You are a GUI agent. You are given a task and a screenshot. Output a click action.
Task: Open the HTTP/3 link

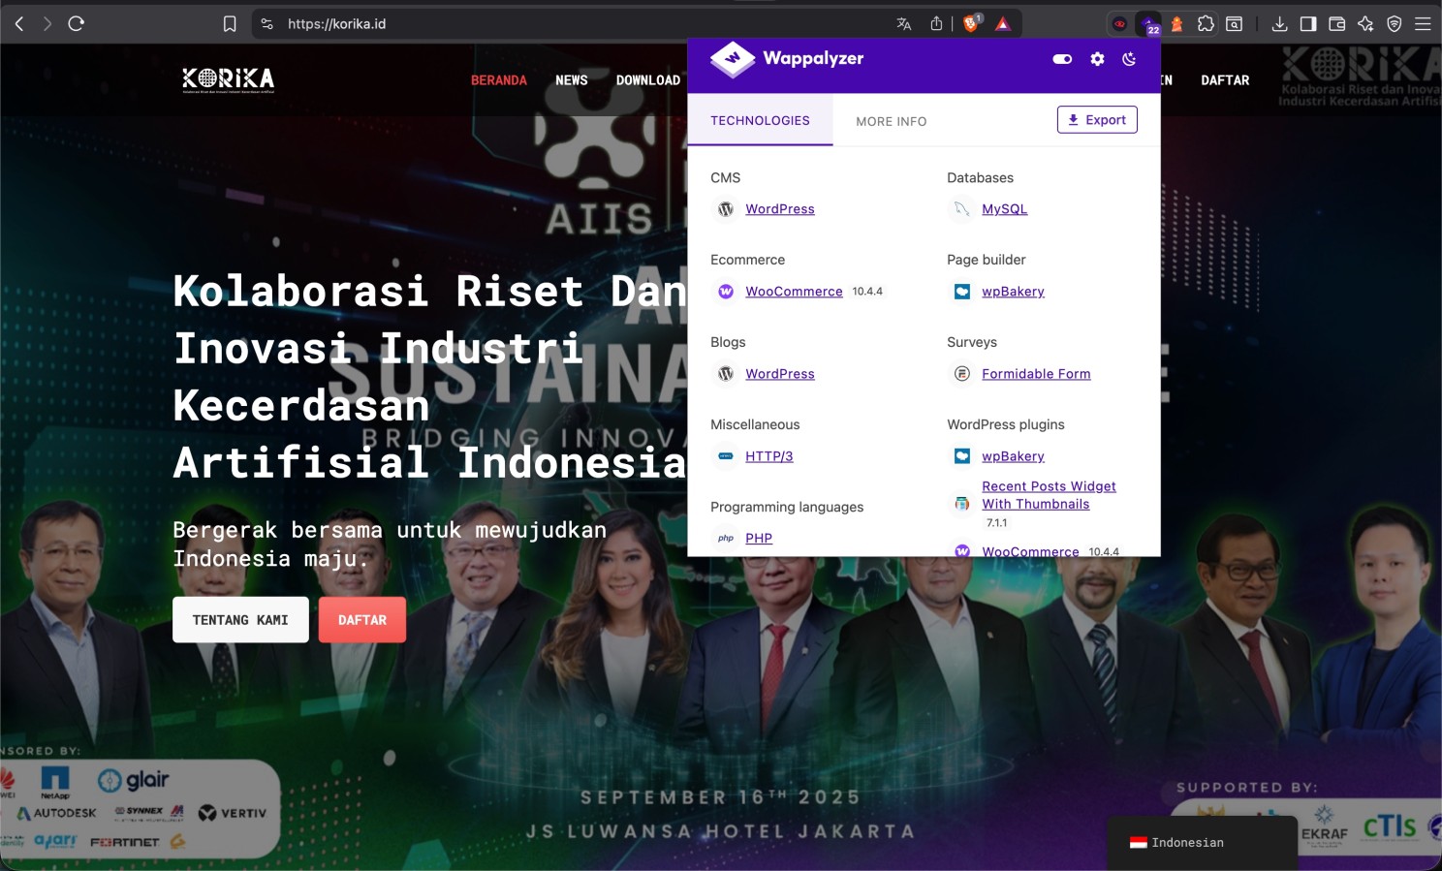768,456
